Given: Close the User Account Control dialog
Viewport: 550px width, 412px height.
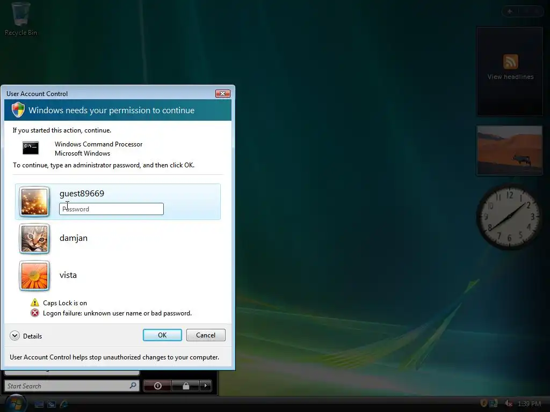Looking at the screenshot, I should (222, 93).
